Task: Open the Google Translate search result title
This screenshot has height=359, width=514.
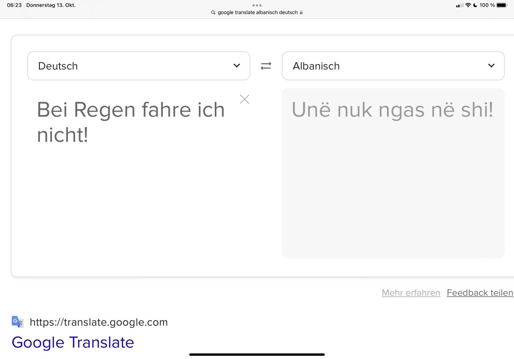Action: tap(73, 342)
